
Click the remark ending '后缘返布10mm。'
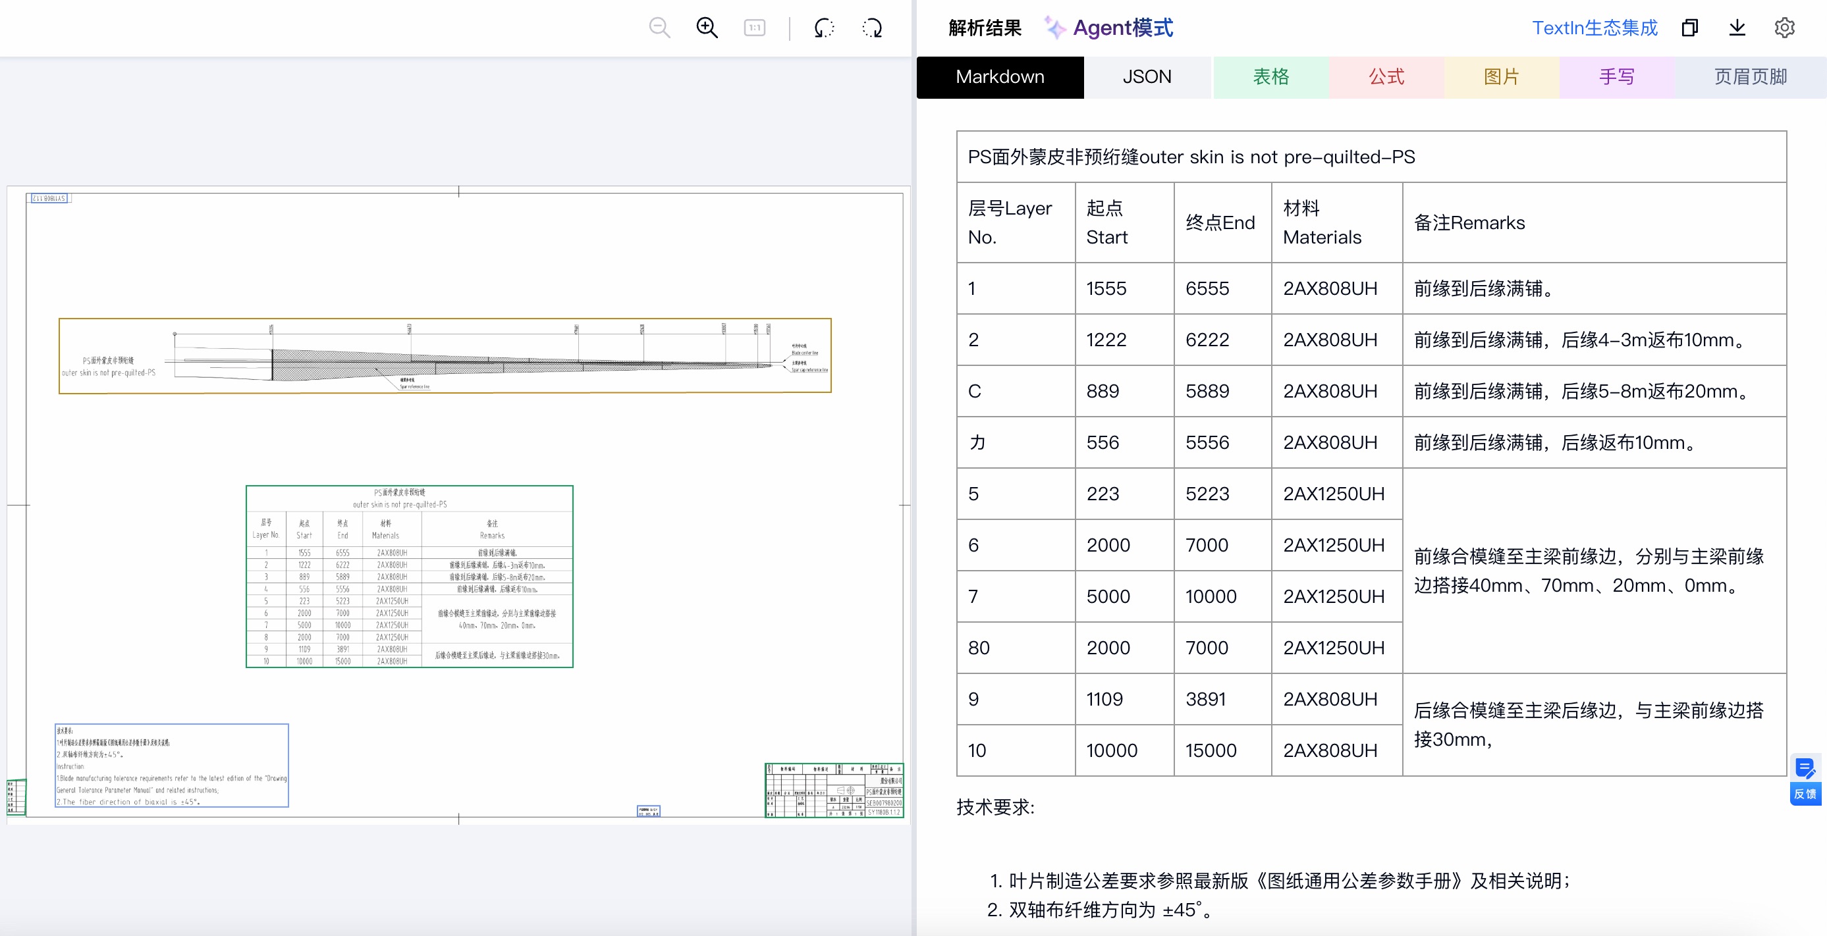(1556, 443)
